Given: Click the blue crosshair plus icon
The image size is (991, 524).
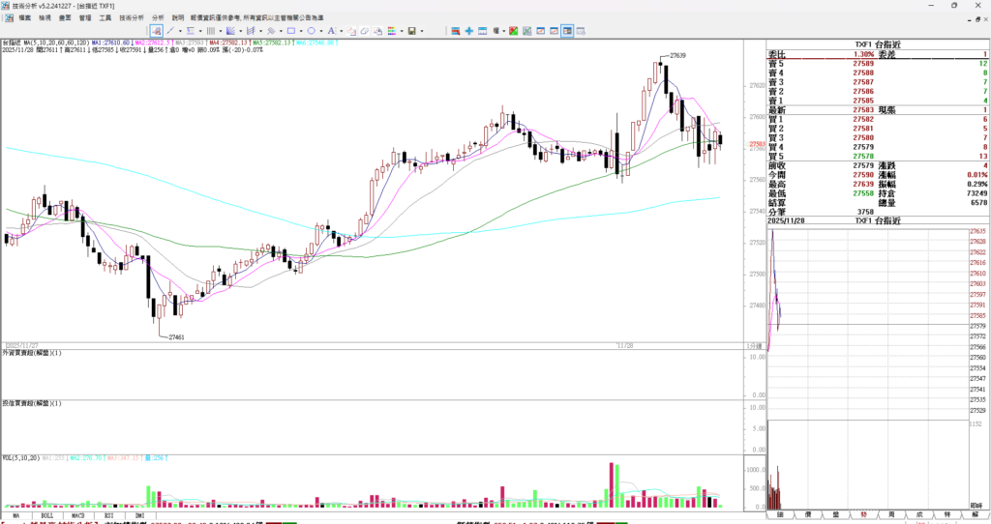Looking at the screenshot, I should pyautogui.click(x=468, y=31).
